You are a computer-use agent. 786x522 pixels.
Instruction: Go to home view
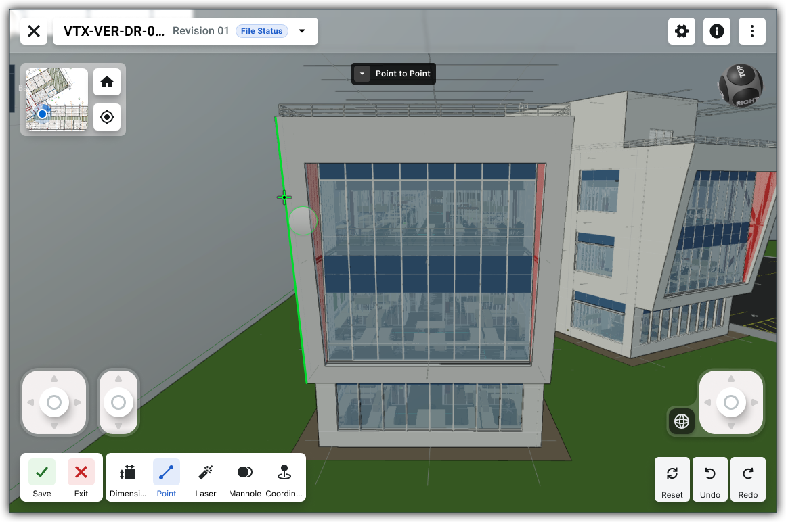tap(107, 82)
